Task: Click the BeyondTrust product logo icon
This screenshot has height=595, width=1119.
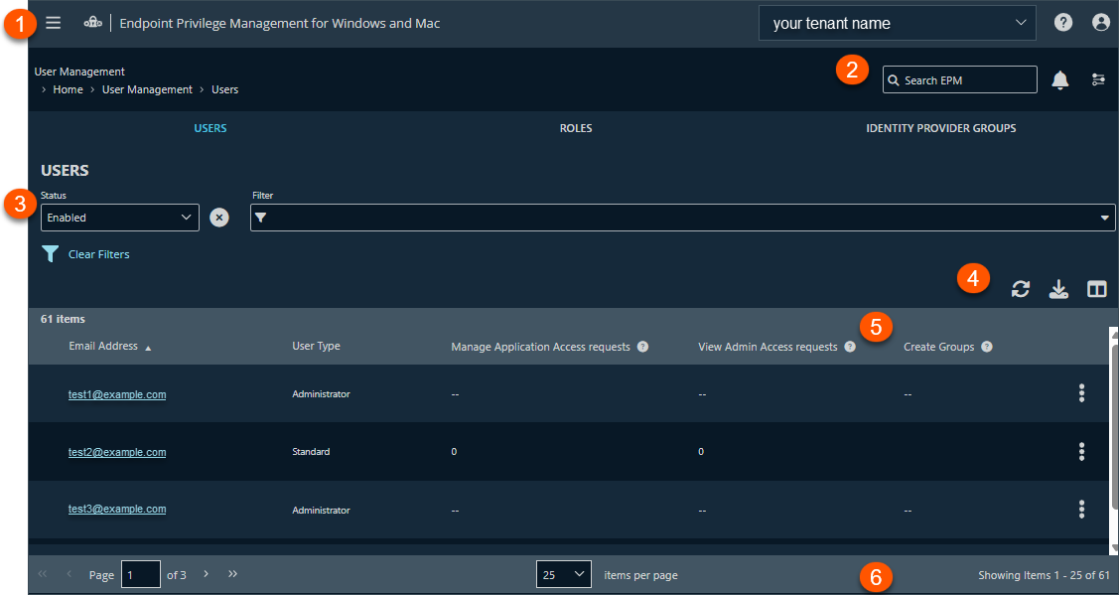Action: click(93, 24)
